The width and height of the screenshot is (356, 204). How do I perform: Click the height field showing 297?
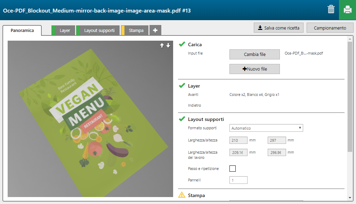click(277, 140)
